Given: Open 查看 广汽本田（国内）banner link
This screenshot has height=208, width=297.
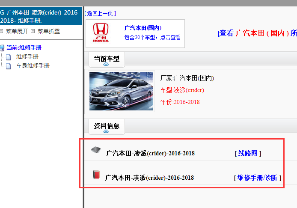Looking at the screenshot, I should (x=257, y=33).
